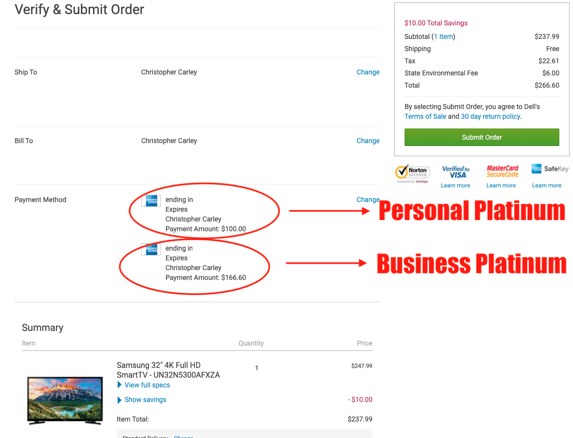
Task: Click the Norton Secured badge icon
Action: 411,173
